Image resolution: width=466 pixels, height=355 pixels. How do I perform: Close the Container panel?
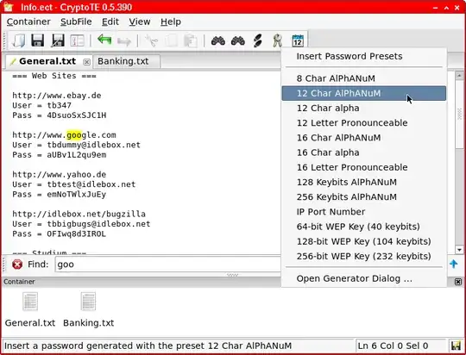point(458,282)
